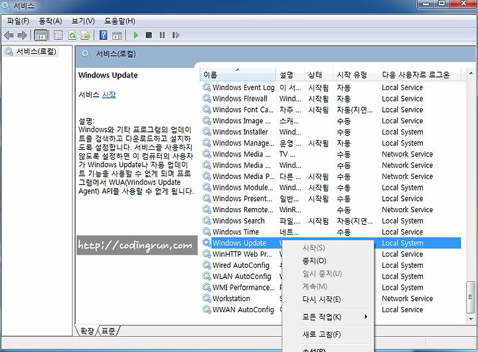Open the 도움말(H) menu

(119, 21)
